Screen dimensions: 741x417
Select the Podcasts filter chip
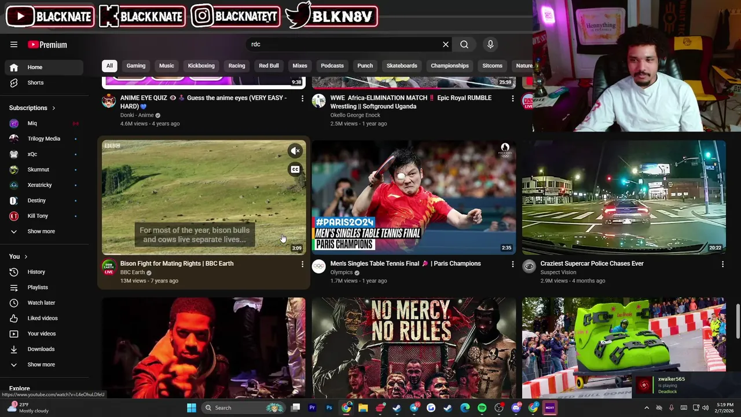point(332,65)
